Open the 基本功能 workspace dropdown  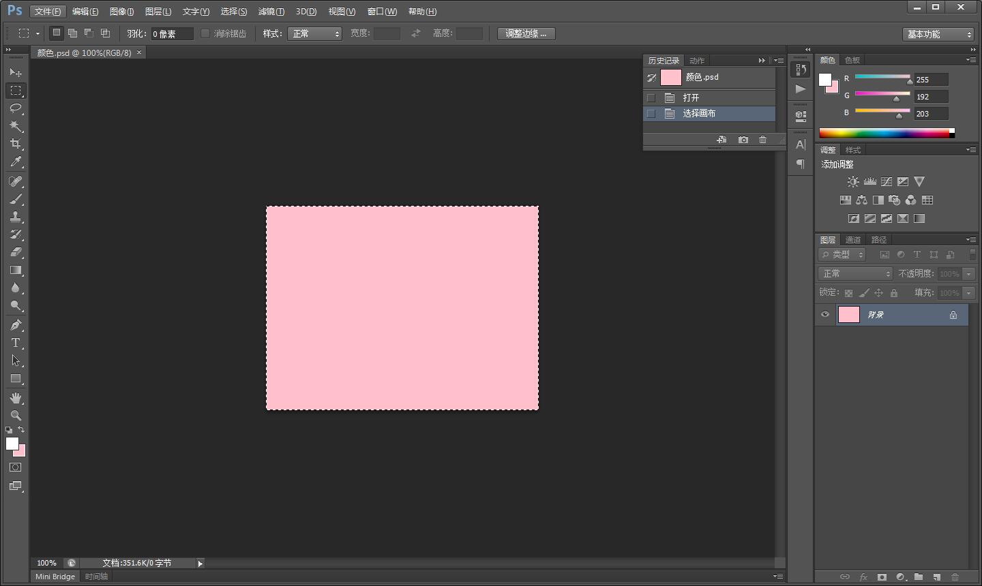coord(938,34)
